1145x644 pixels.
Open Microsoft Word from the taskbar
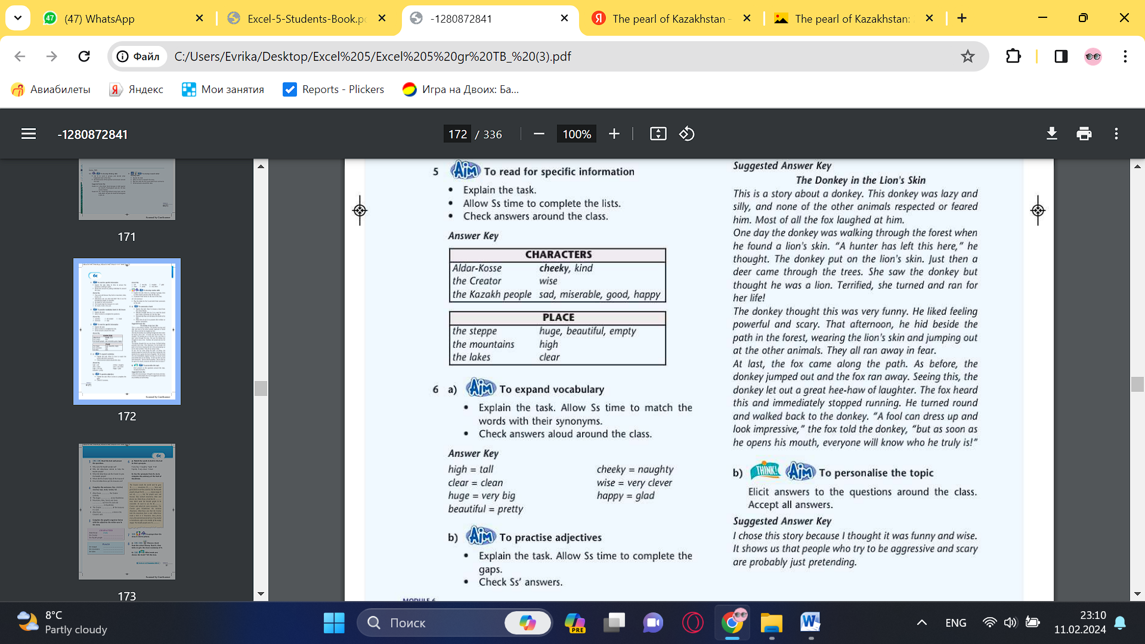pos(810,623)
